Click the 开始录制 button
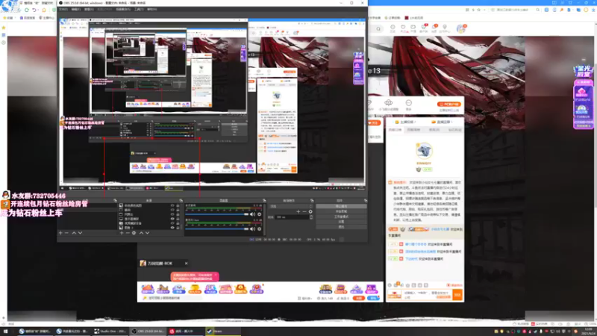Viewport: 597px width, 336px height. tap(341, 211)
